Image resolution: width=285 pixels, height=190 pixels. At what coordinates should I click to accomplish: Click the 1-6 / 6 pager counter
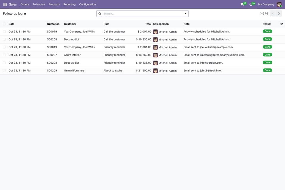[264, 13]
